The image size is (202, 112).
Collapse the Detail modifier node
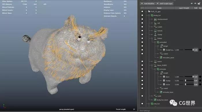point(152,38)
